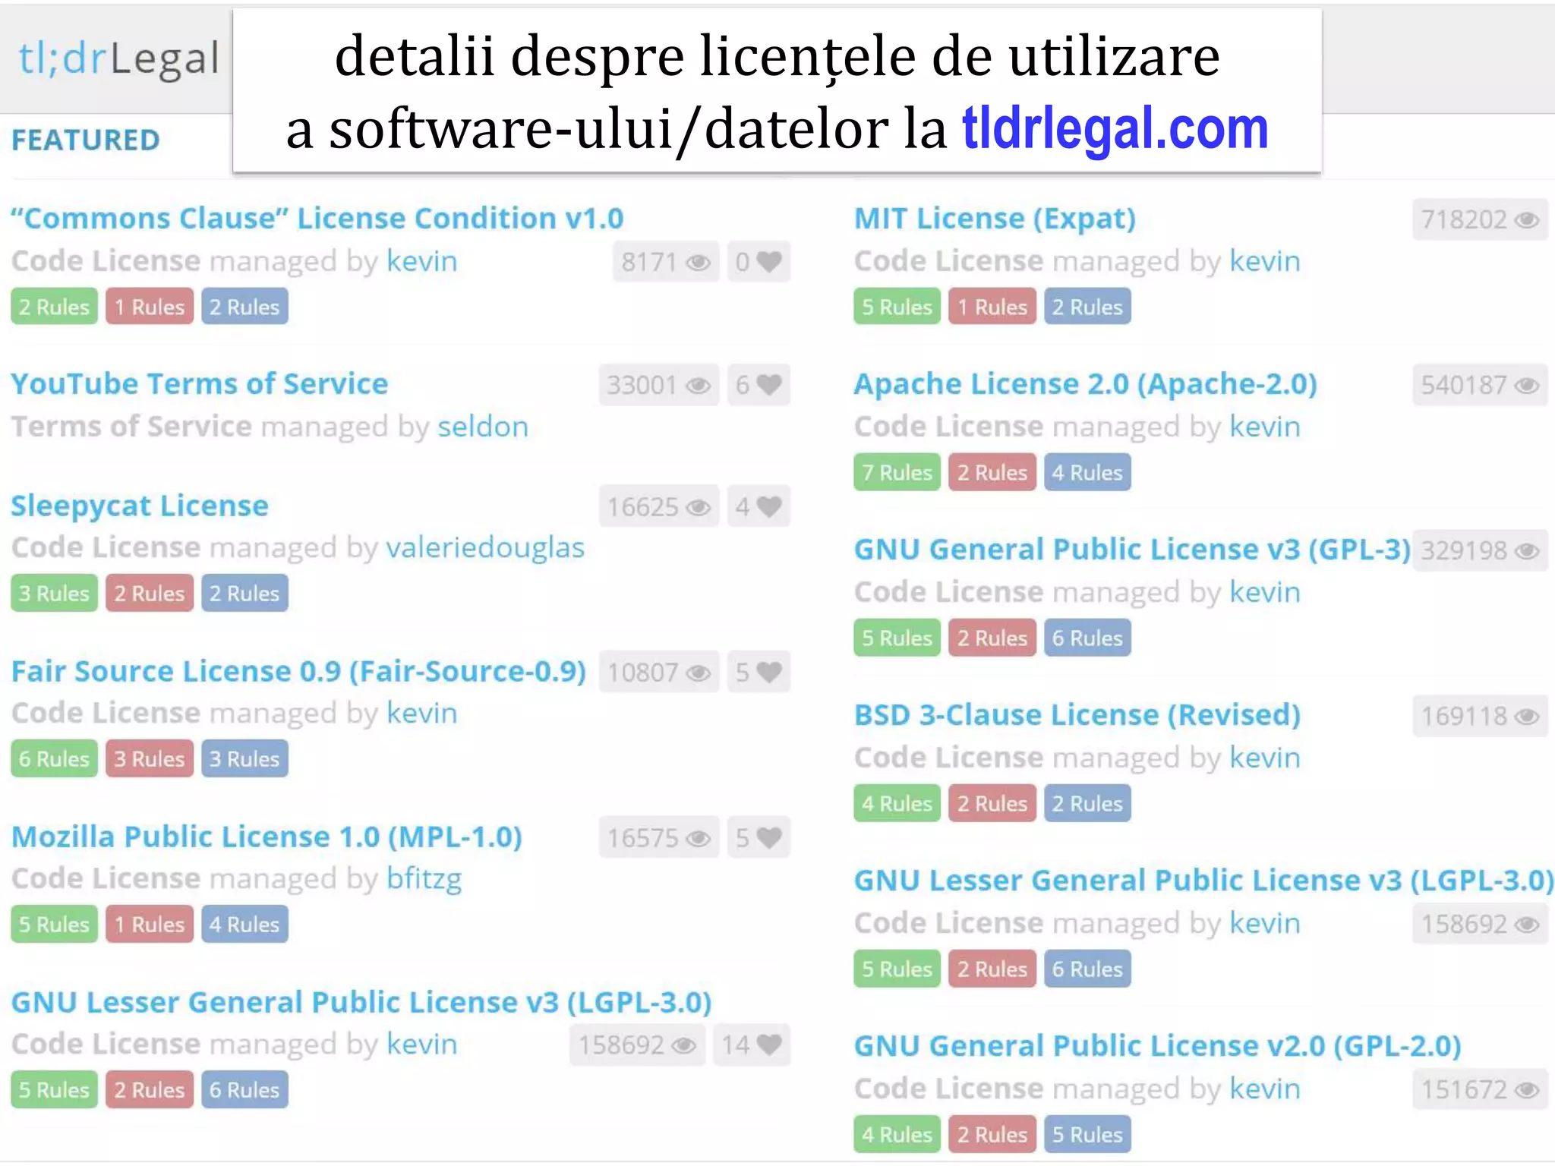Image resolution: width=1555 pixels, height=1166 pixels.
Task: Open the tldrlegal.com hyperlink
Action: (x=1115, y=129)
